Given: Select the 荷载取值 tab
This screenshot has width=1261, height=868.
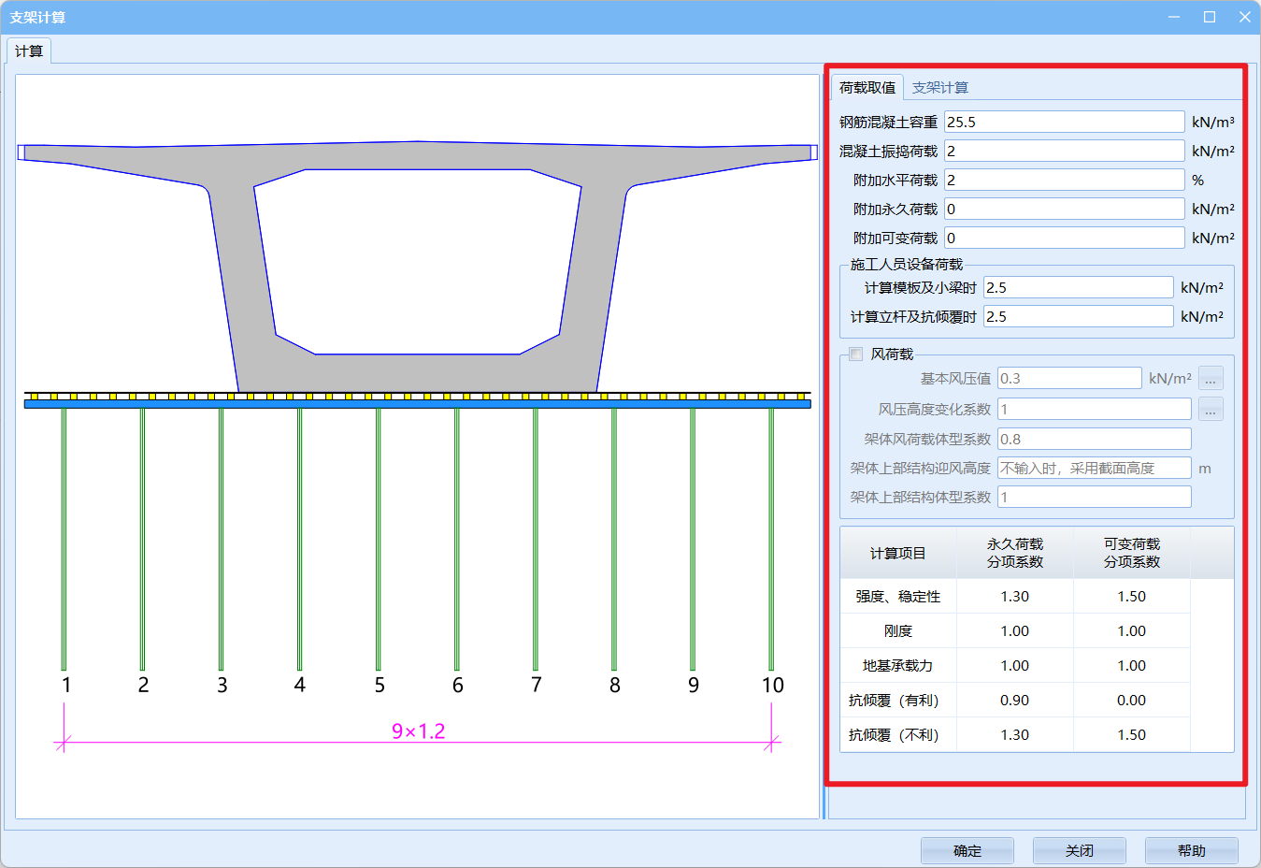Looking at the screenshot, I should click(x=867, y=88).
